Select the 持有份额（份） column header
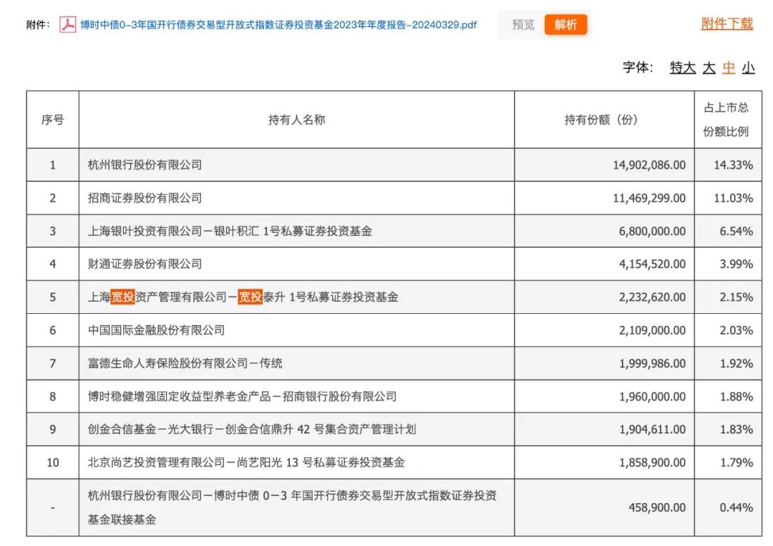The image size is (773, 546). [604, 120]
